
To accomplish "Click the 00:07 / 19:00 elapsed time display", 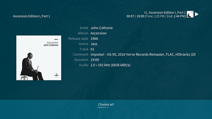I will (x=135, y=16).
